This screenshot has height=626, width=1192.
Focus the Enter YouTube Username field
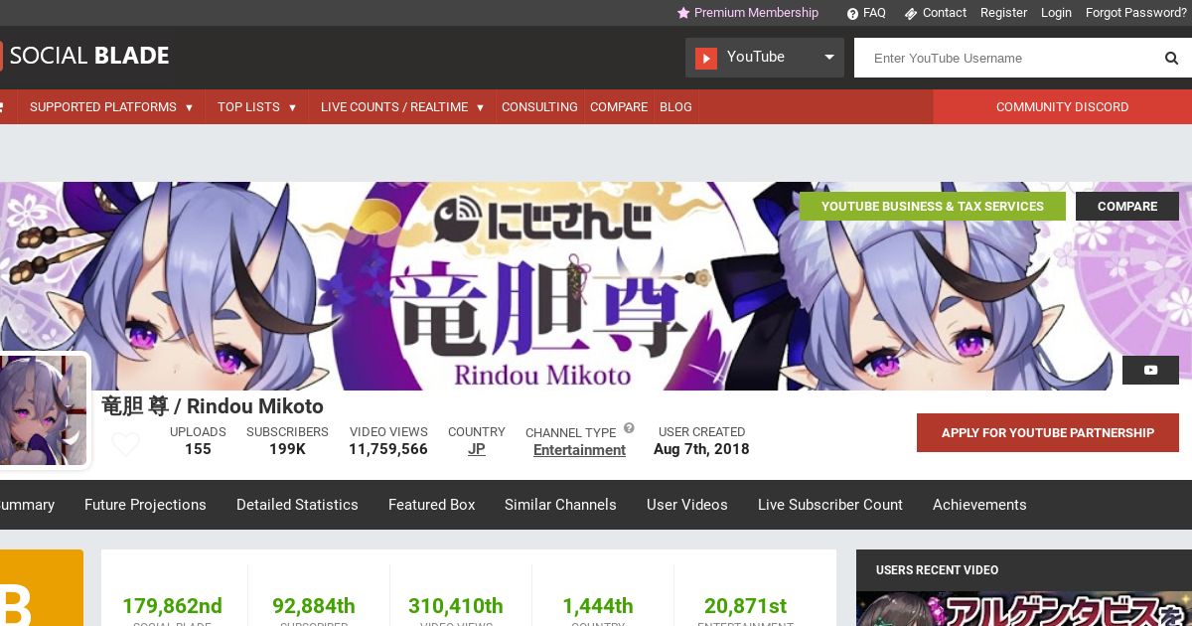tap(1005, 59)
